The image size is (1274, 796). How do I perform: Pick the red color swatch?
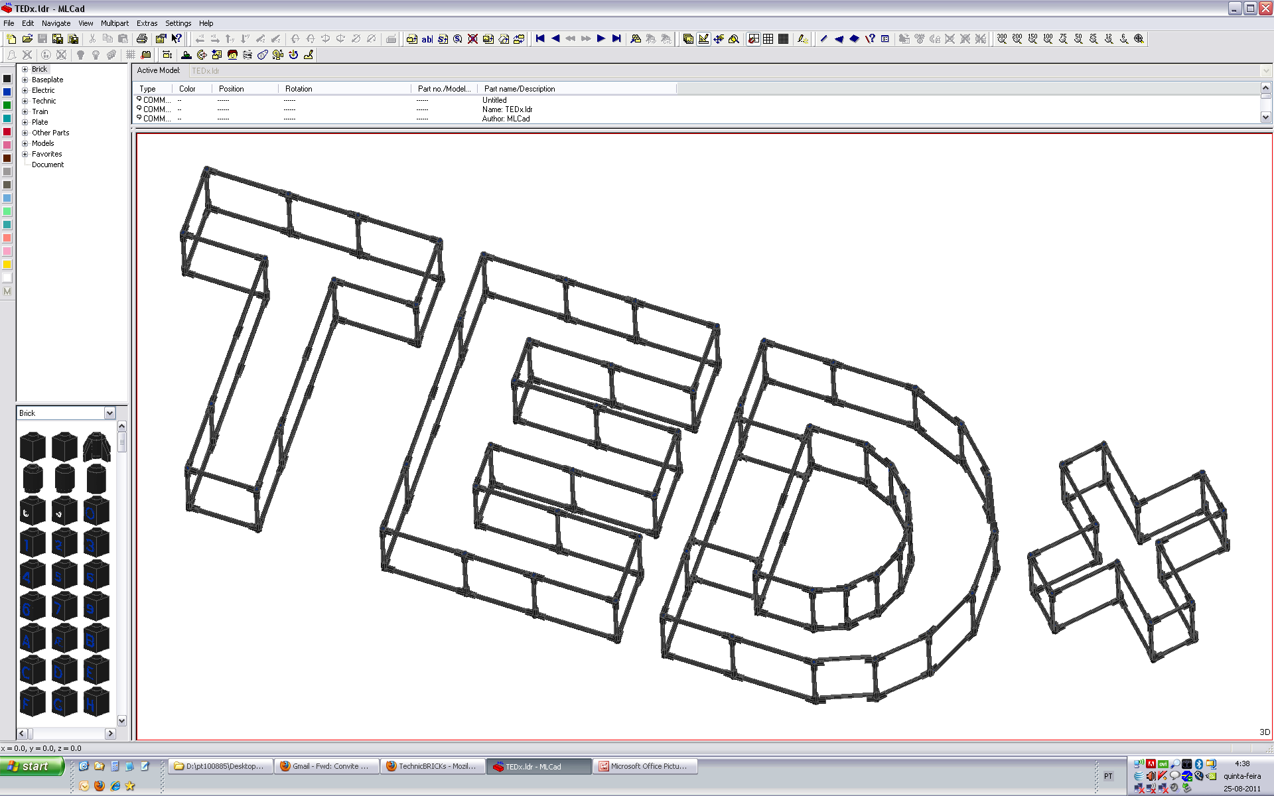point(7,132)
